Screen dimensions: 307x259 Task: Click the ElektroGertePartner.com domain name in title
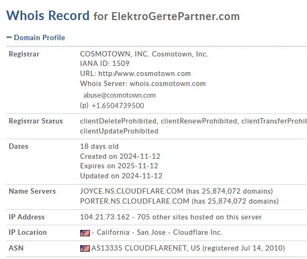[175, 16]
